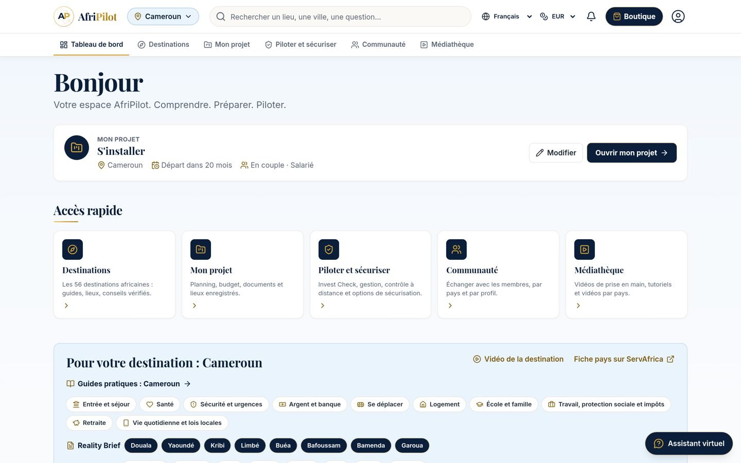
Task: Click the S'installer project folder icon
Action: point(77,148)
